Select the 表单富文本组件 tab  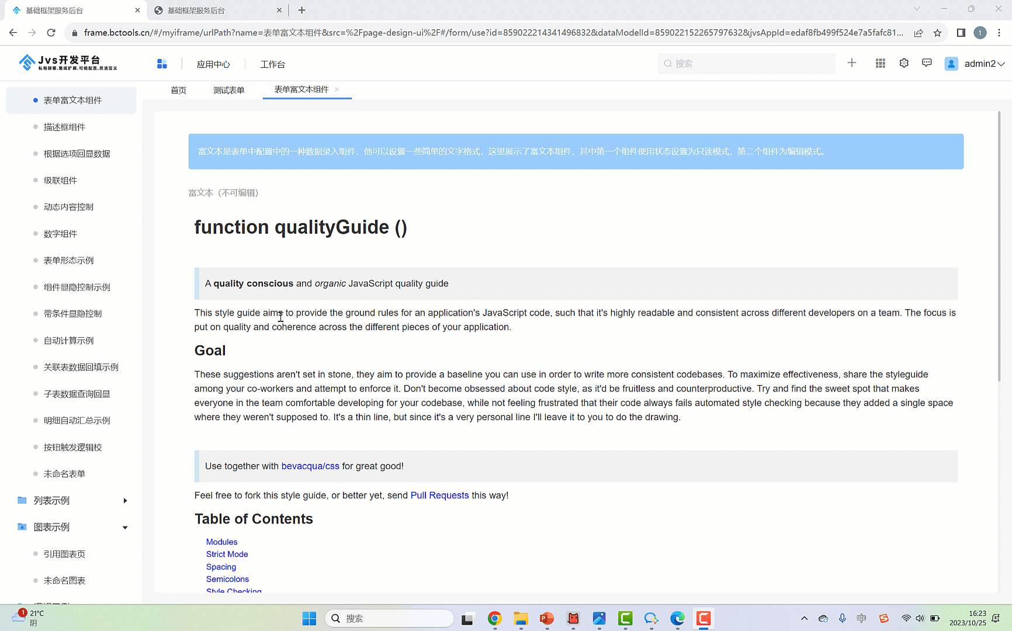point(301,89)
